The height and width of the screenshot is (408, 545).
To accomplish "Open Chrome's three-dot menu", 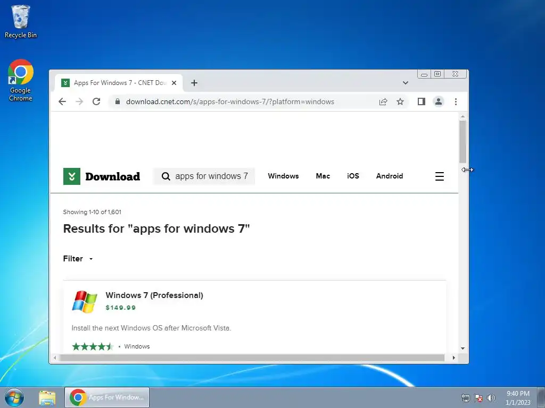I will pos(456,101).
